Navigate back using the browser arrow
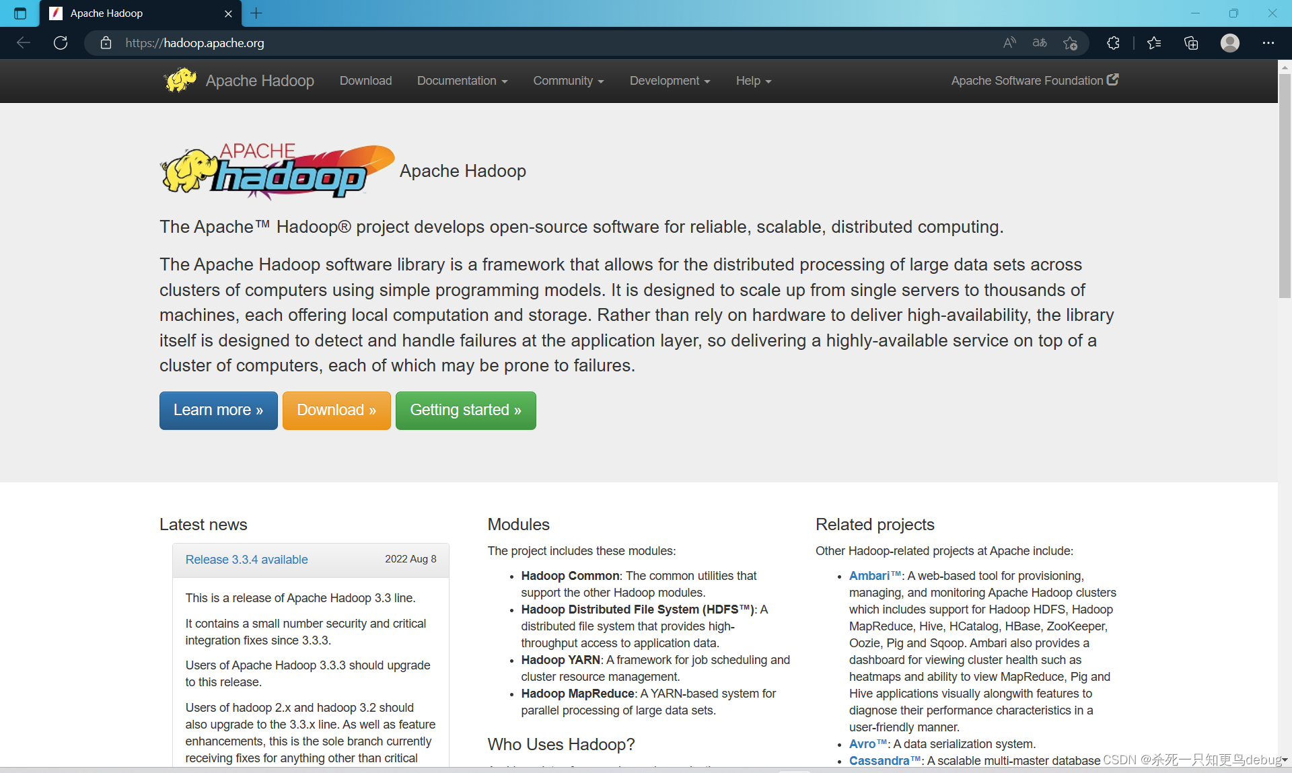 pyautogui.click(x=23, y=42)
